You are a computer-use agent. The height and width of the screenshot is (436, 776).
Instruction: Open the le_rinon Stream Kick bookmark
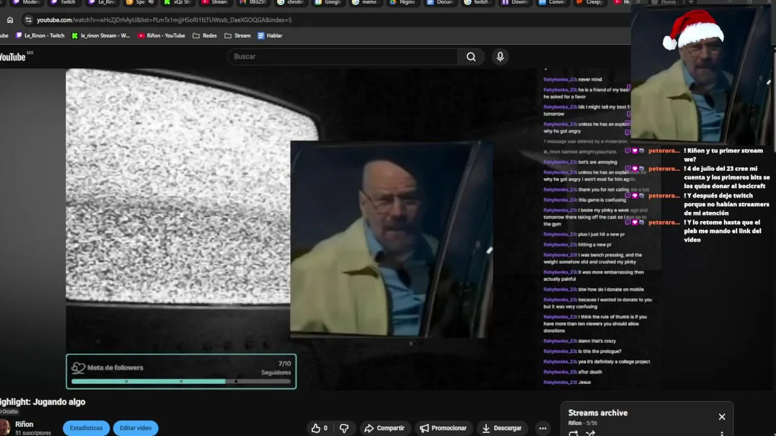pyautogui.click(x=101, y=36)
